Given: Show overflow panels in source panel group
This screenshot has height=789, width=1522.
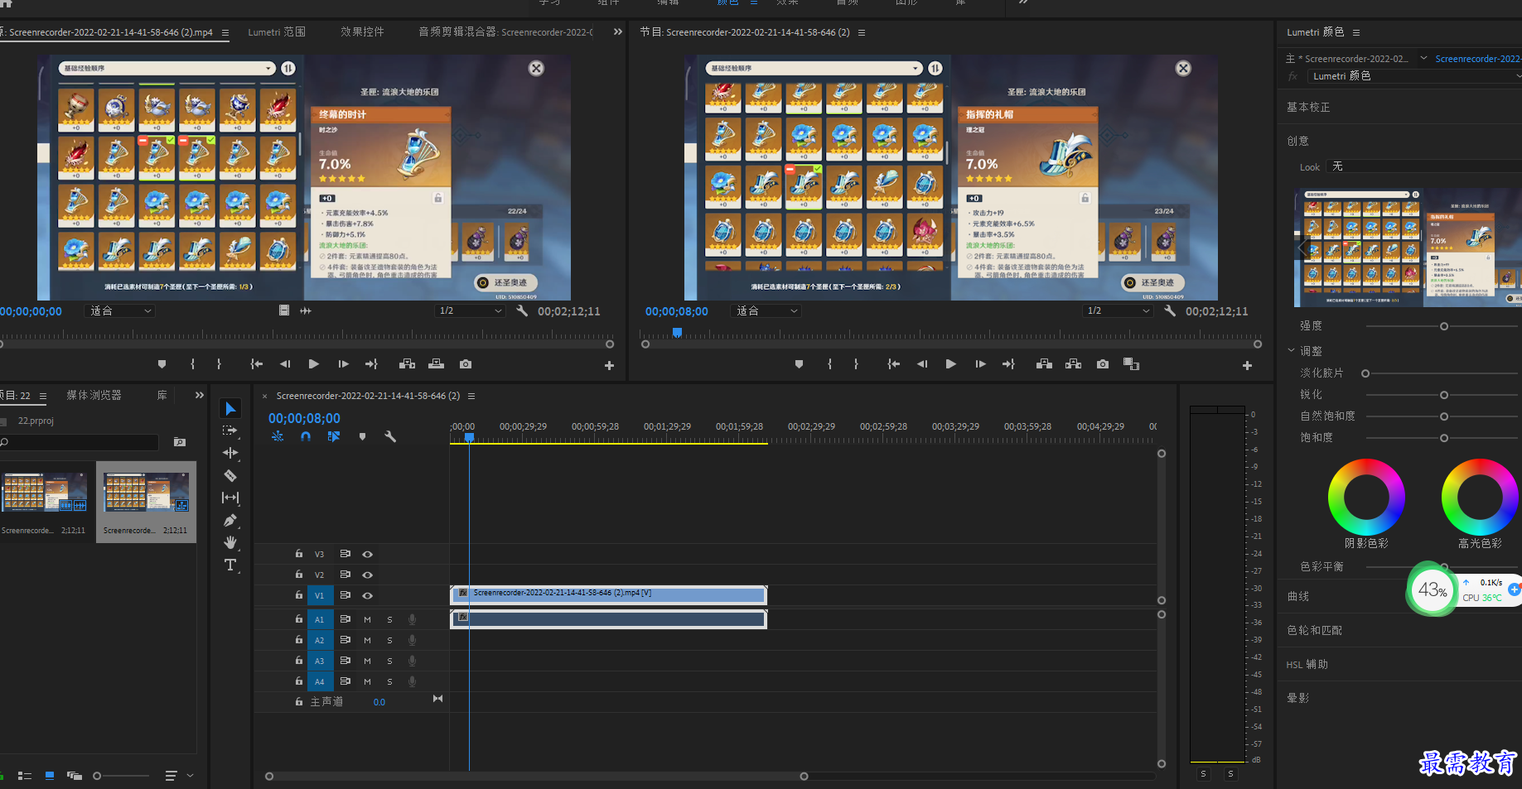Looking at the screenshot, I should pyautogui.click(x=617, y=31).
